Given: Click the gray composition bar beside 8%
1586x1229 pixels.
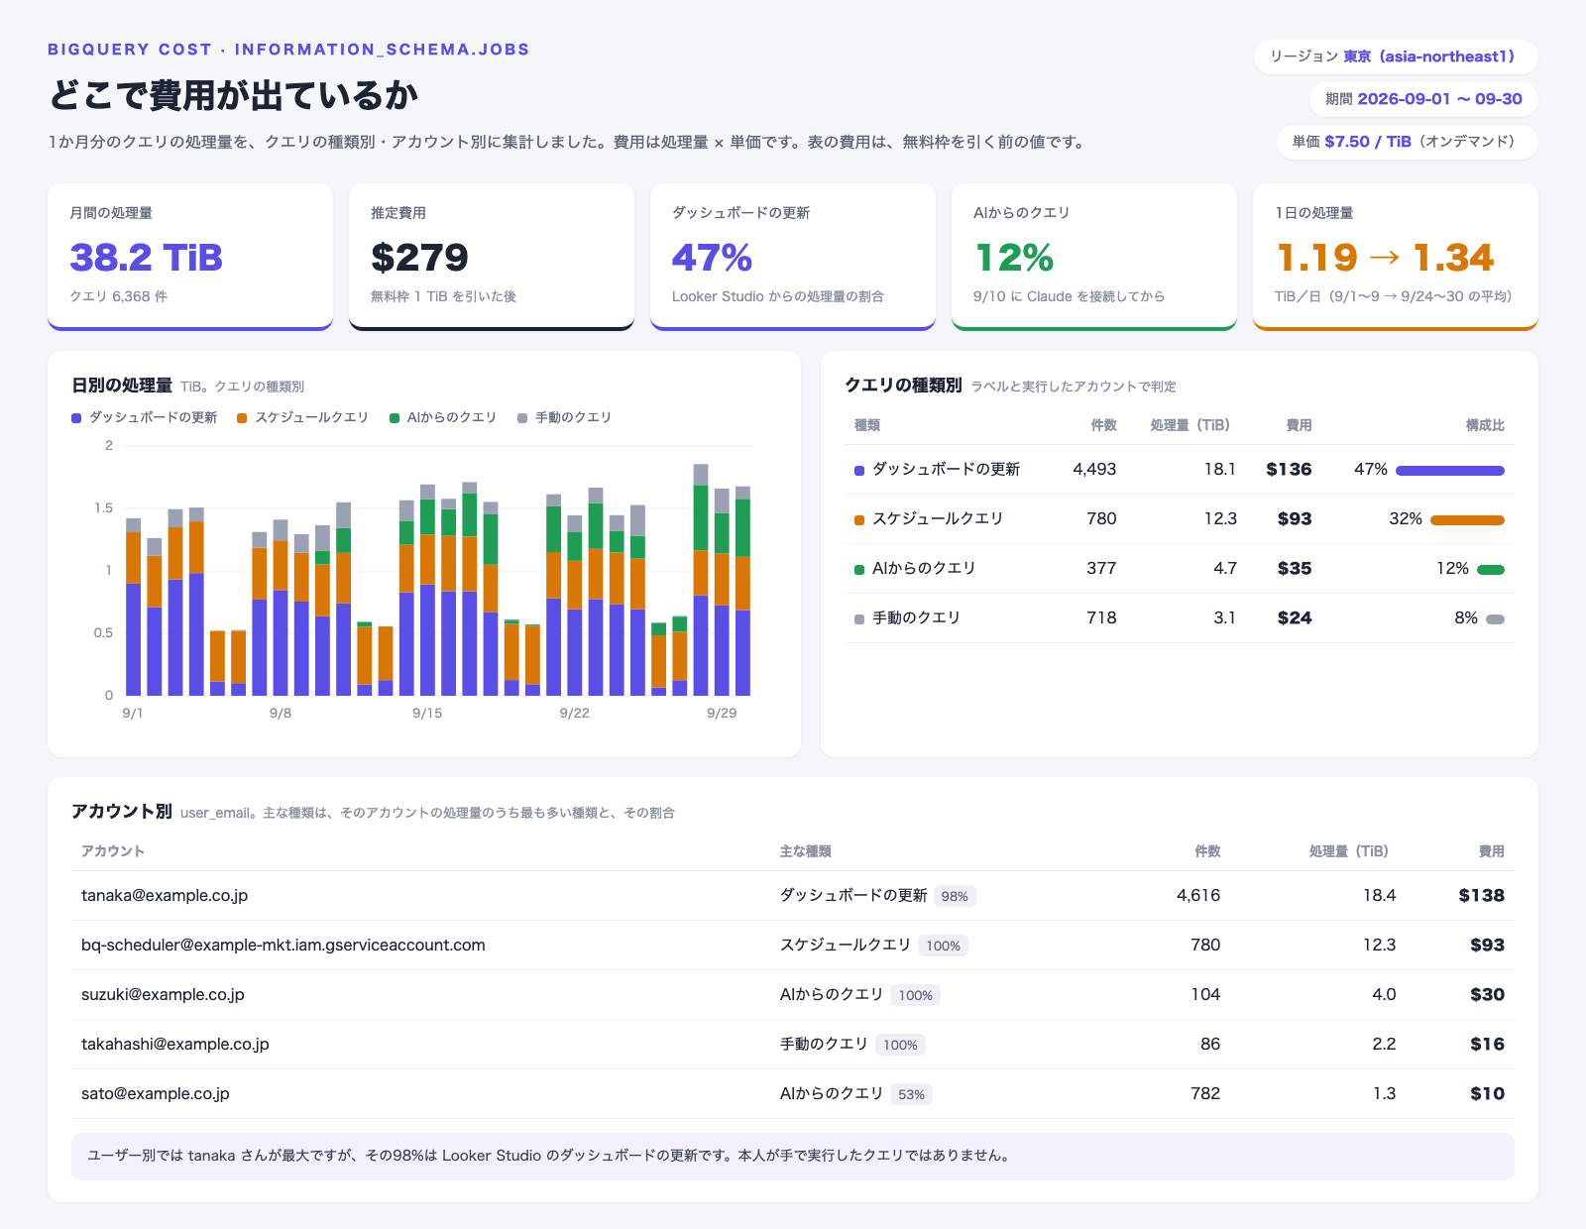Looking at the screenshot, I should pos(1495,619).
